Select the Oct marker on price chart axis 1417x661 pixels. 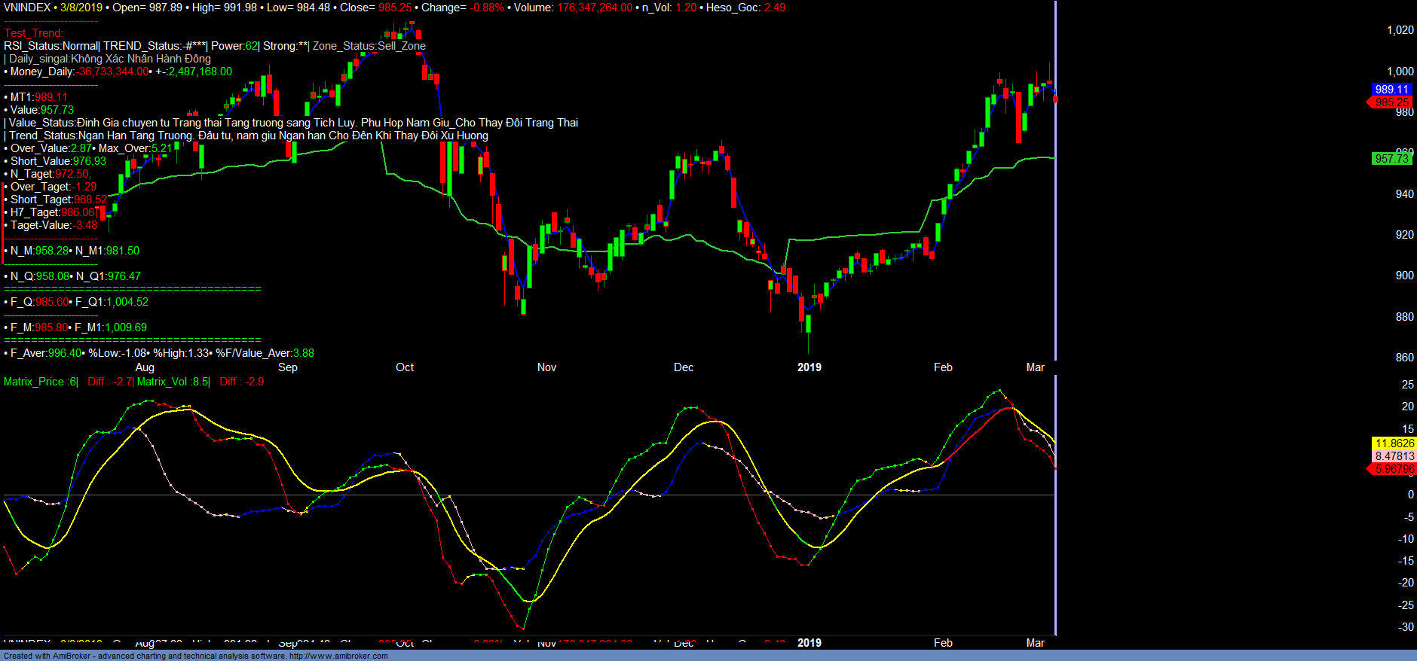point(405,367)
